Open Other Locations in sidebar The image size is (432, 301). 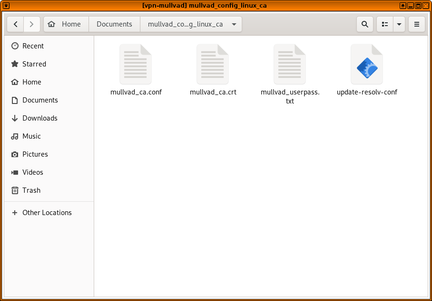[49, 213]
